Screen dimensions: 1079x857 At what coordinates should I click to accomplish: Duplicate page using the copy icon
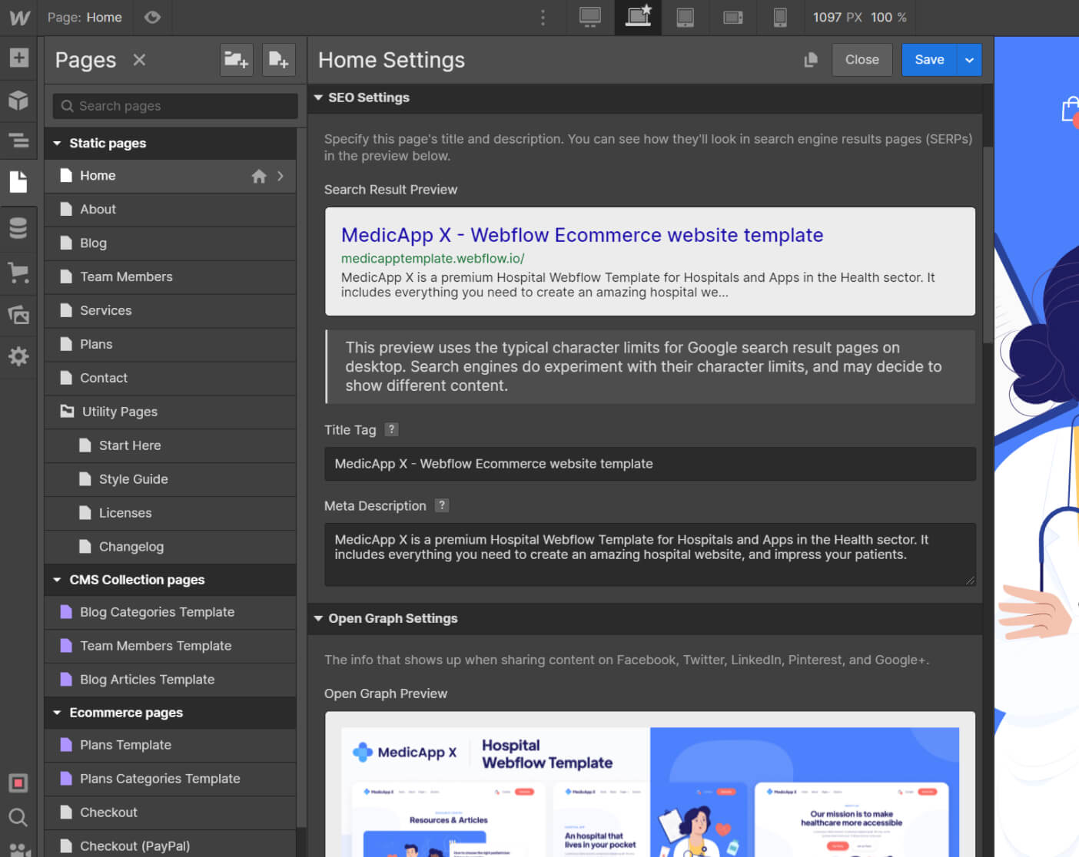(811, 60)
